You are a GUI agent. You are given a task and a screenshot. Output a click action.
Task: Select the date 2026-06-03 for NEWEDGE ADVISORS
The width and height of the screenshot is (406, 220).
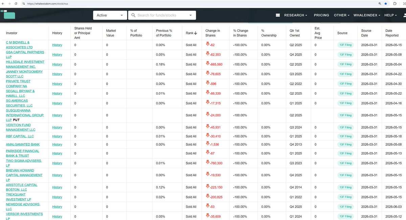(x=394, y=207)
